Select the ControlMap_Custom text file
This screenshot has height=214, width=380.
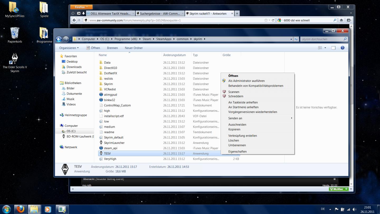coord(117,105)
